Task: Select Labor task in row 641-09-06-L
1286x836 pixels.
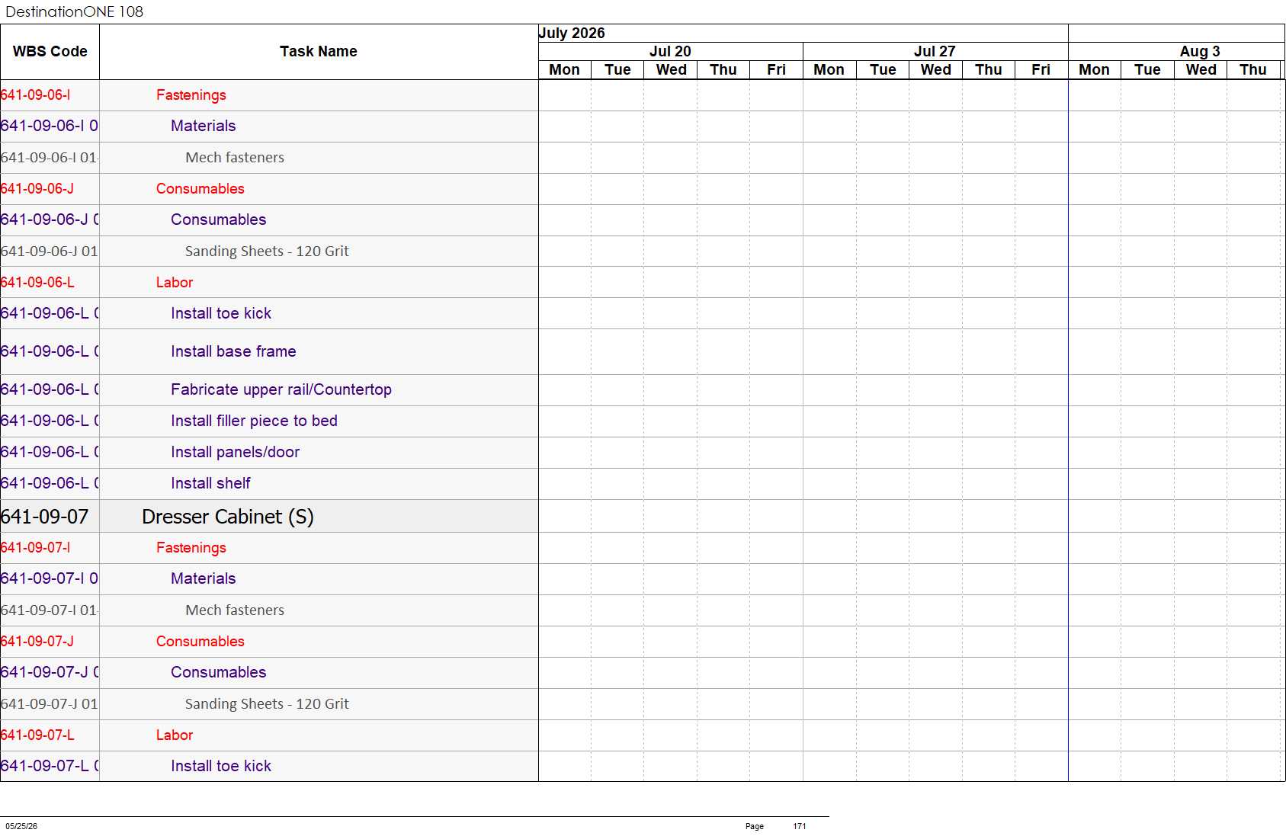Action: [x=175, y=283]
